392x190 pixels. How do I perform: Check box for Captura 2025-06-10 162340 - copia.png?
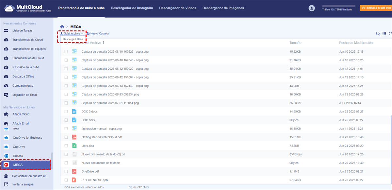66,60
